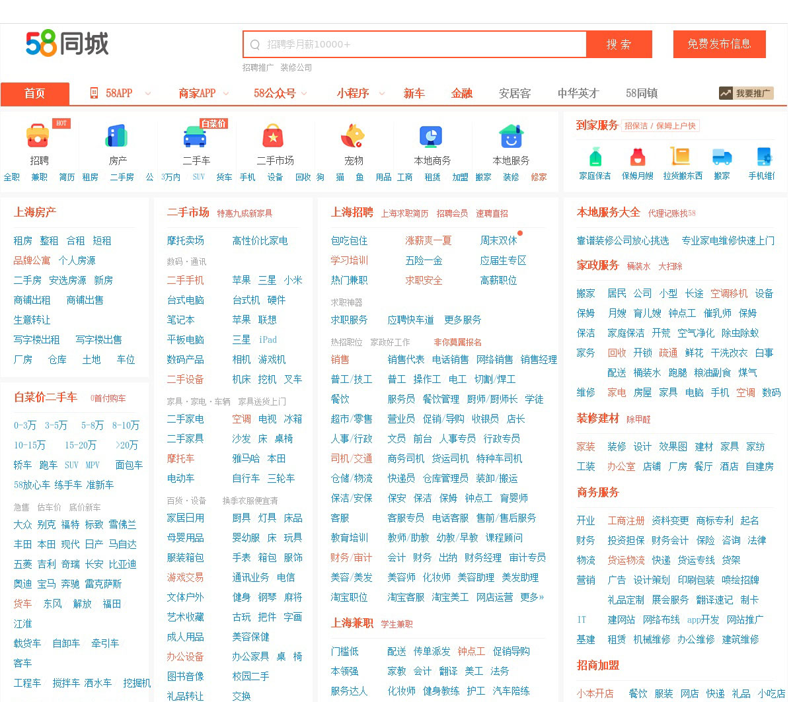Open the 金融 menu item
Image resolution: width=793 pixels, height=702 pixels.
461,93
